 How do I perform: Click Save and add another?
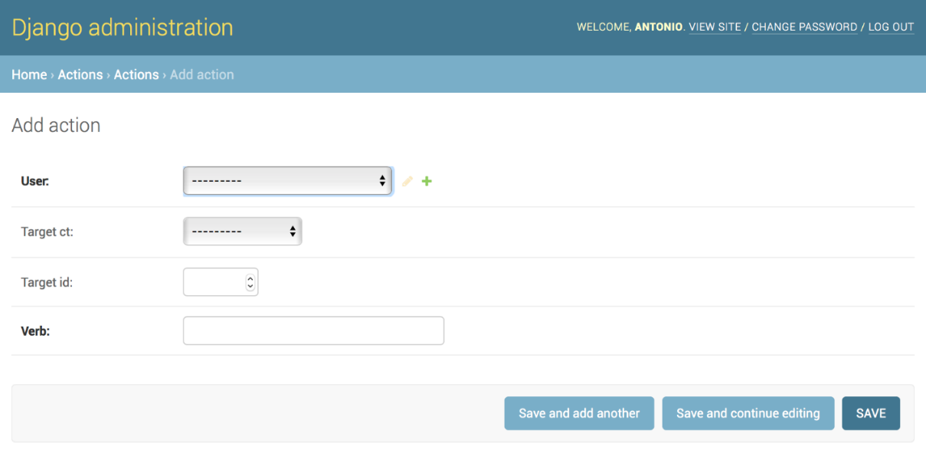pos(579,413)
